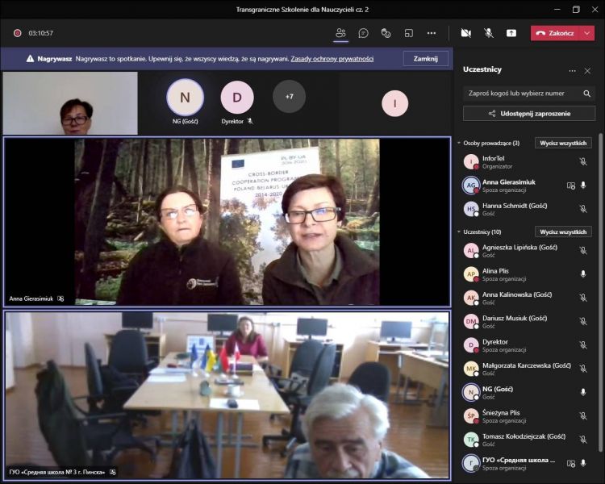Image resolution: width=605 pixels, height=484 pixels.
Task: Unmute the microphone in the toolbar
Action: (488, 33)
